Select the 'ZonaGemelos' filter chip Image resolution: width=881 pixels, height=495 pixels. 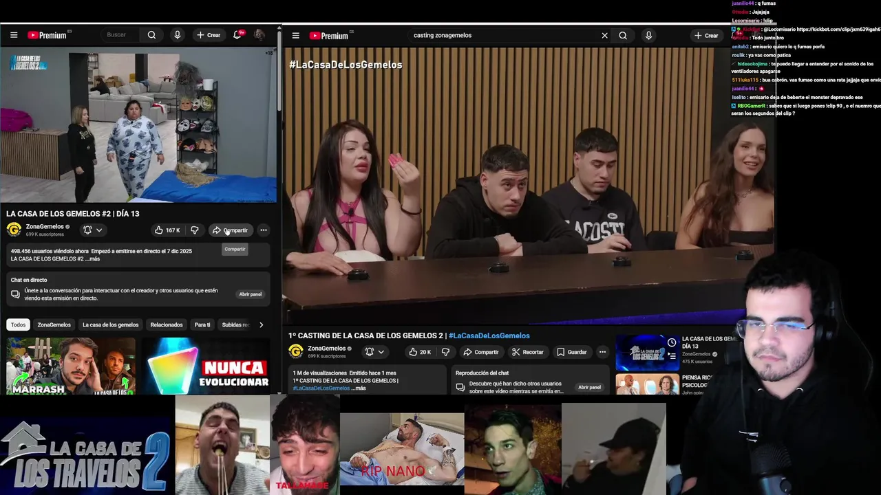(54, 324)
